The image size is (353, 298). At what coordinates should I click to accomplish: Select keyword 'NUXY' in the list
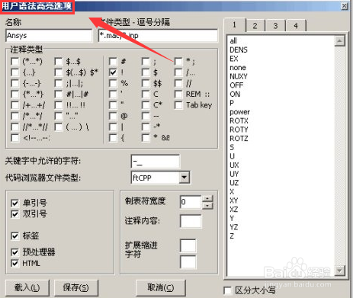pos(239,76)
